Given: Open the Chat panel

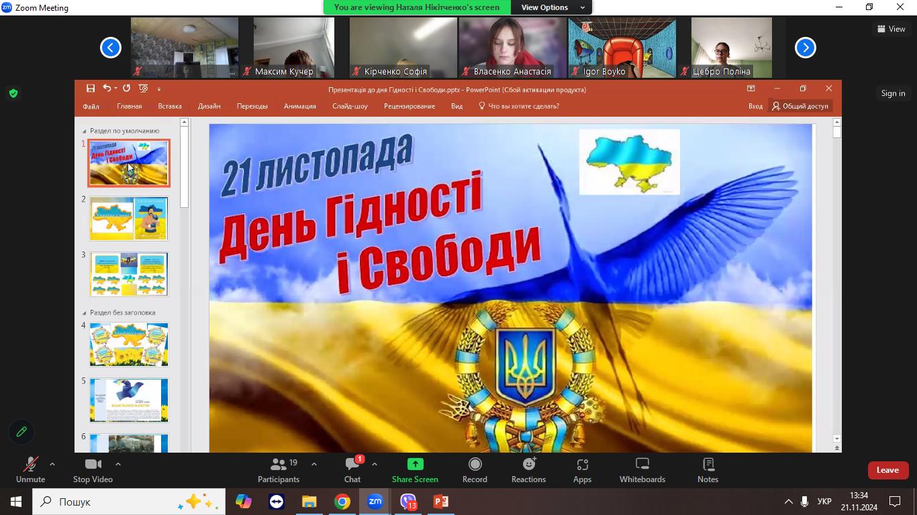Looking at the screenshot, I should coord(352,470).
